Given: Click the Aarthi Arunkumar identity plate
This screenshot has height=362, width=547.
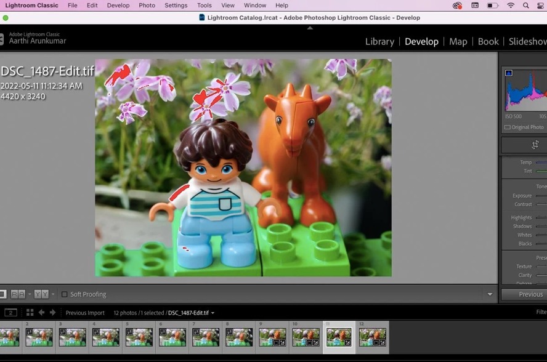Looking at the screenshot, I should point(38,41).
